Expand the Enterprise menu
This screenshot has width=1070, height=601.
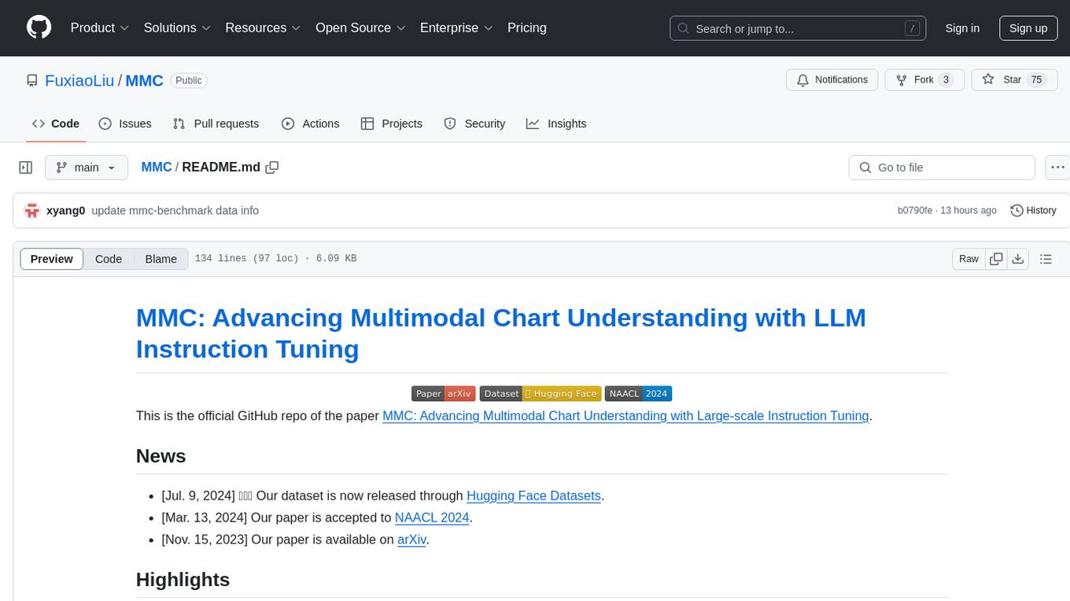tap(456, 28)
